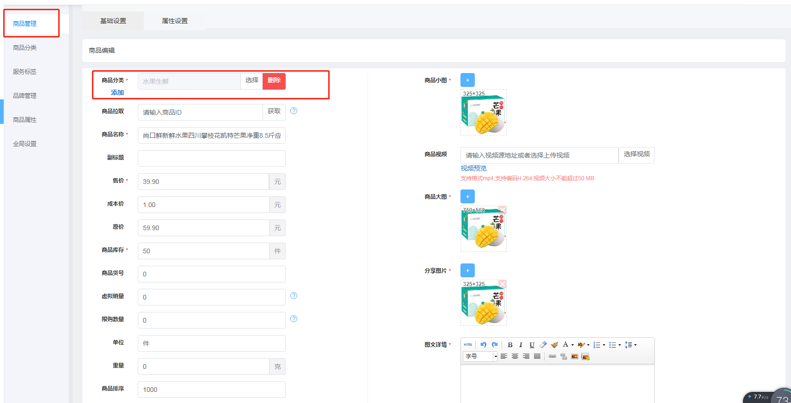Click the 商品排序 field showing 1000
The height and width of the screenshot is (403, 791).
coord(212,390)
